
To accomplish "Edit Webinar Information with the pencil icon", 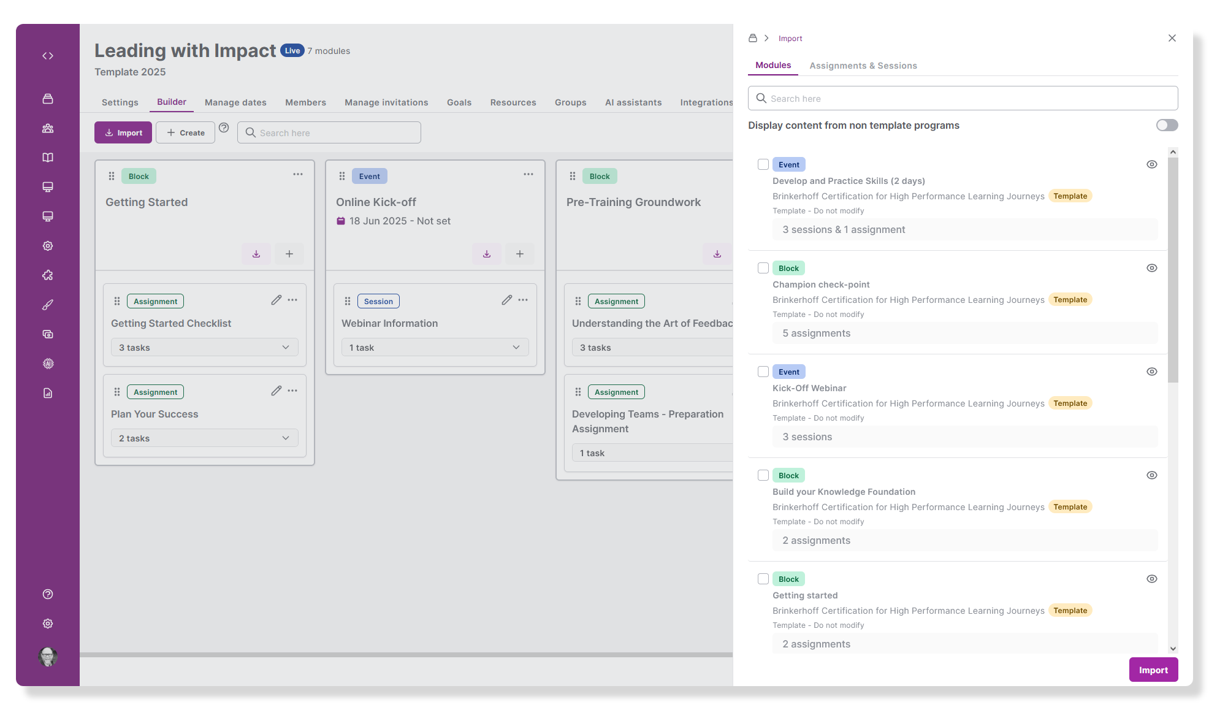I will (x=507, y=300).
